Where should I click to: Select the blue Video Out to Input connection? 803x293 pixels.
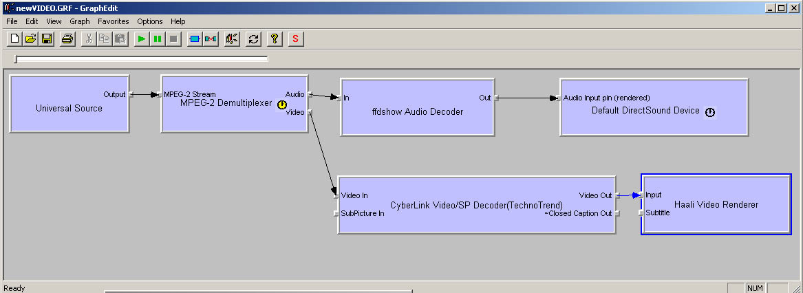pyautogui.click(x=629, y=195)
